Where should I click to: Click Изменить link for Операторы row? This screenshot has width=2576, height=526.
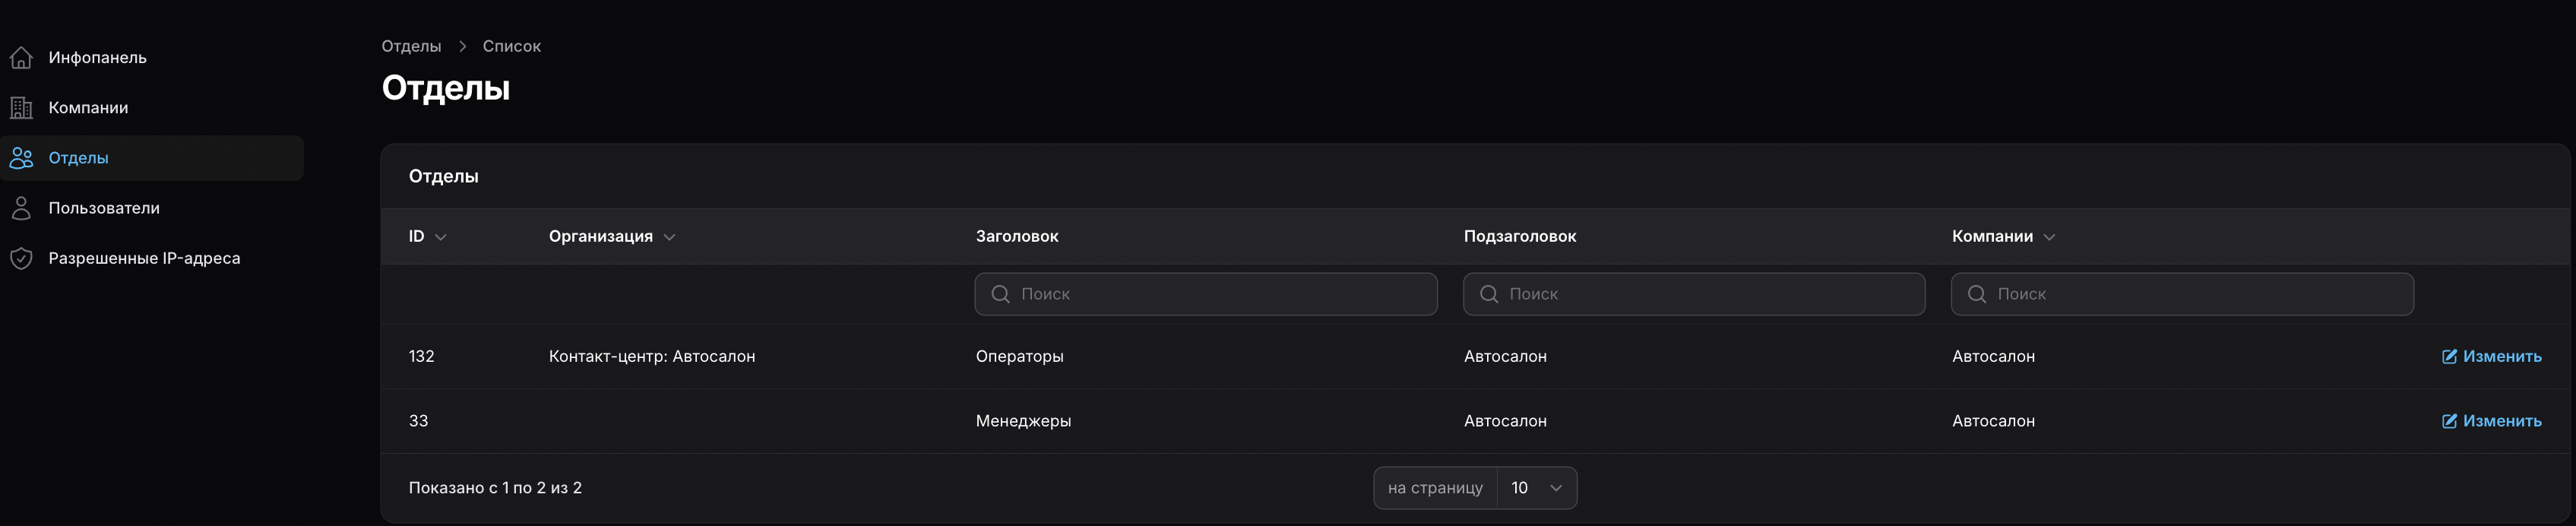click(x=2501, y=357)
